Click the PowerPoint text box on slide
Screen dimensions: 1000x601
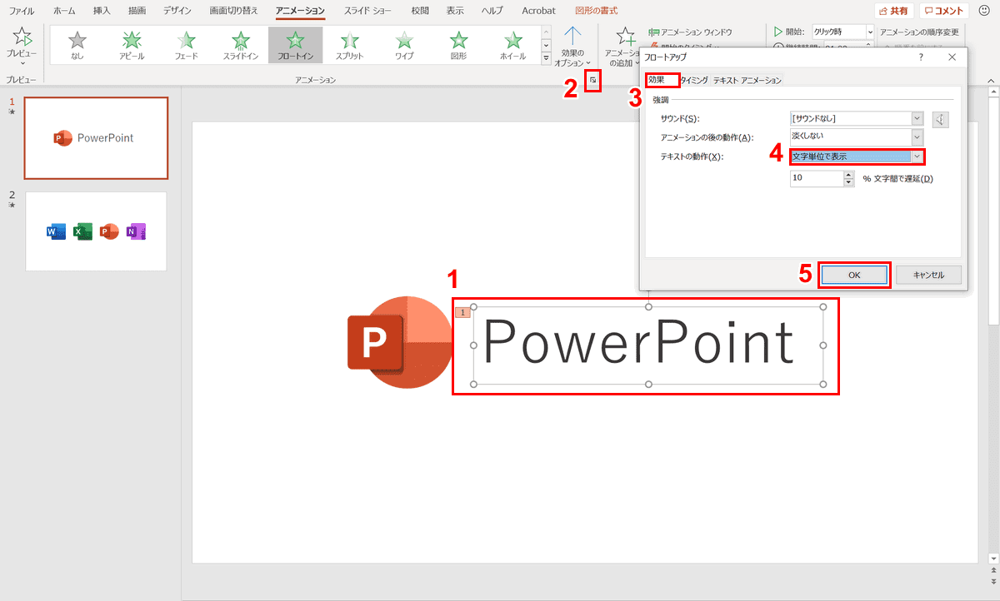tap(648, 345)
